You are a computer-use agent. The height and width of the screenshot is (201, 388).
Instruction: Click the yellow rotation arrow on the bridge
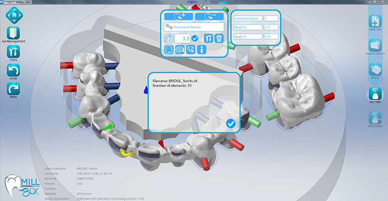(x=126, y=153)
